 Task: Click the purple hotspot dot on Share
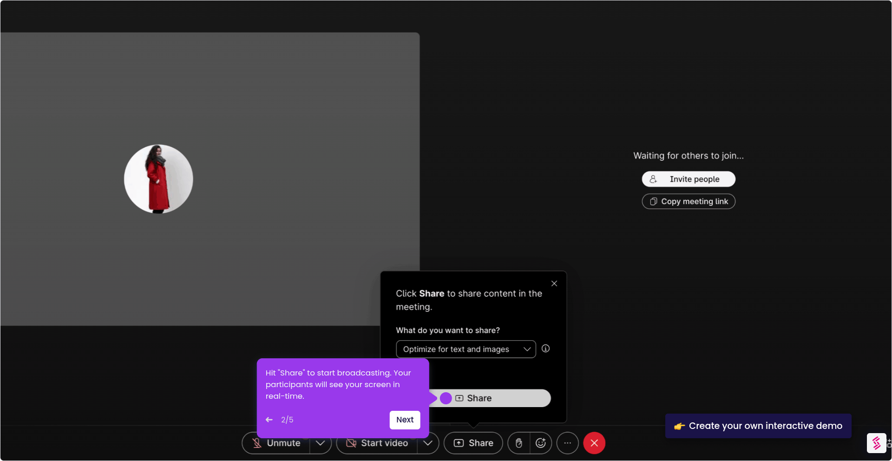click(446, 398)
